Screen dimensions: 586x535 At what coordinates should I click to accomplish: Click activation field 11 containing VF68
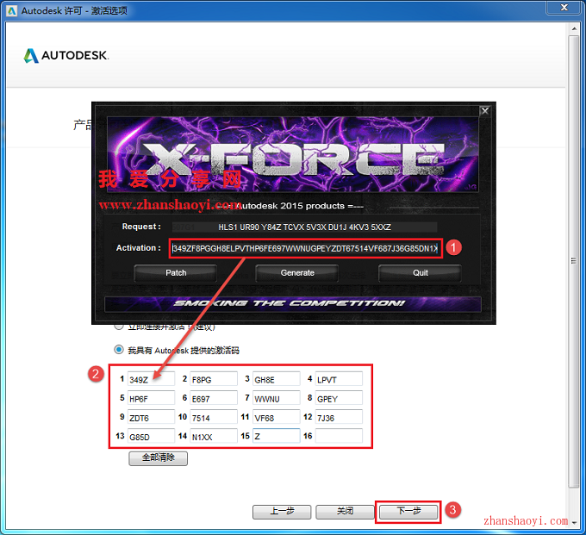(276, 417)
